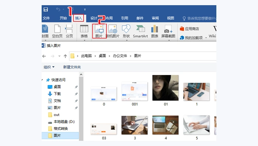Screen dimensions: 258x146
Task: Click the sidebar scroll up arrow
Action: click(x=81, y=75)
